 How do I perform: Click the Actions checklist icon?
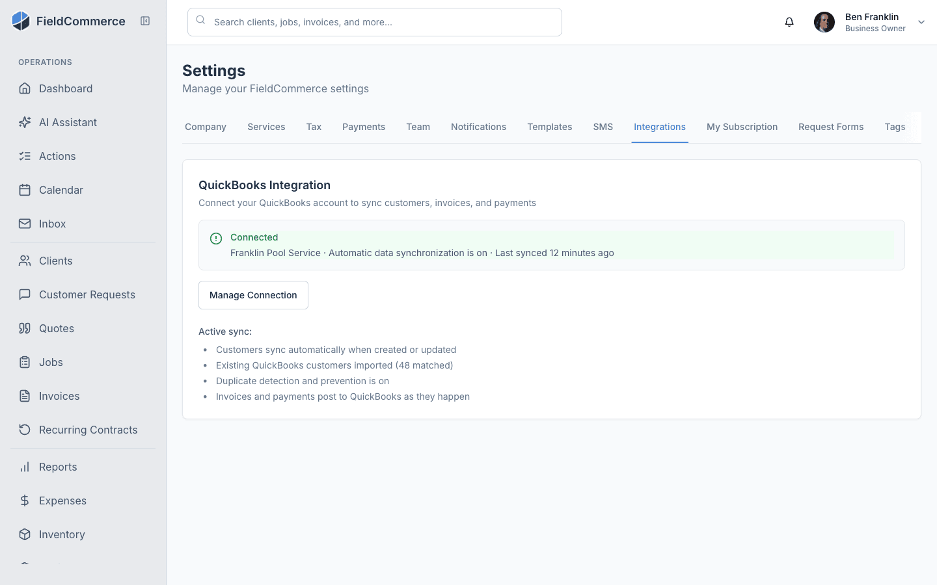pos(25,156)
